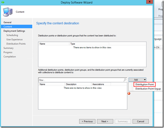
Task: Open User Experience step
Action: tap(14, 40)
